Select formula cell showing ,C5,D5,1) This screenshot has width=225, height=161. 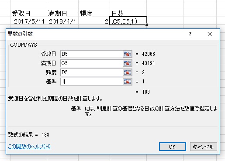(128, 21)
